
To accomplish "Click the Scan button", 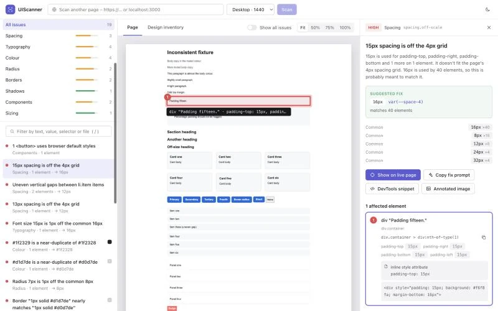I will pos(287,9).
